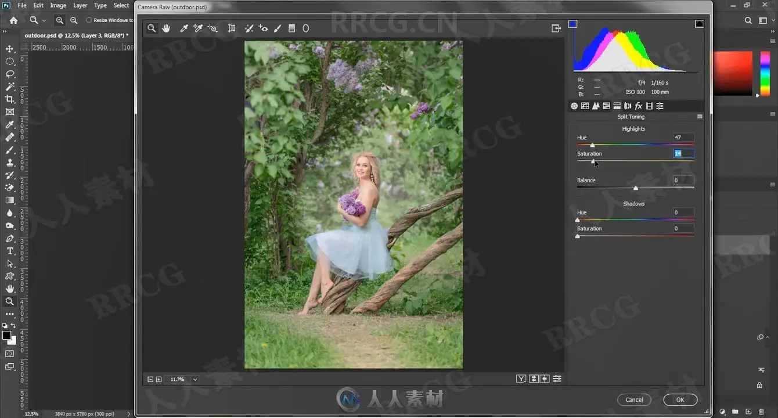
Task: Pick the White Balance eyedropper in Camera Raw
Action: [x=184, y=28]
